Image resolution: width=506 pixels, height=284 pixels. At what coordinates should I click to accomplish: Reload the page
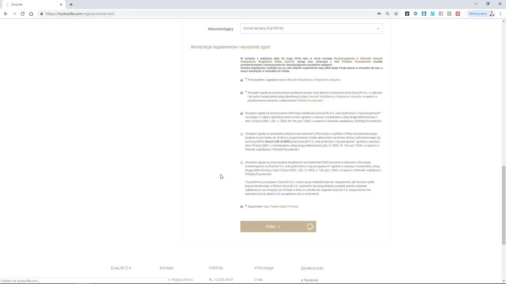pyautogui.click(x=23, y=14)
